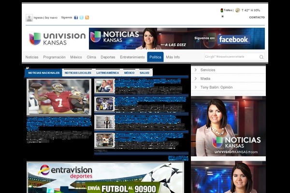The image size is (290, 193).
Task: Open the third news thumbnail of woman
Action: click(x=104, y=122)
